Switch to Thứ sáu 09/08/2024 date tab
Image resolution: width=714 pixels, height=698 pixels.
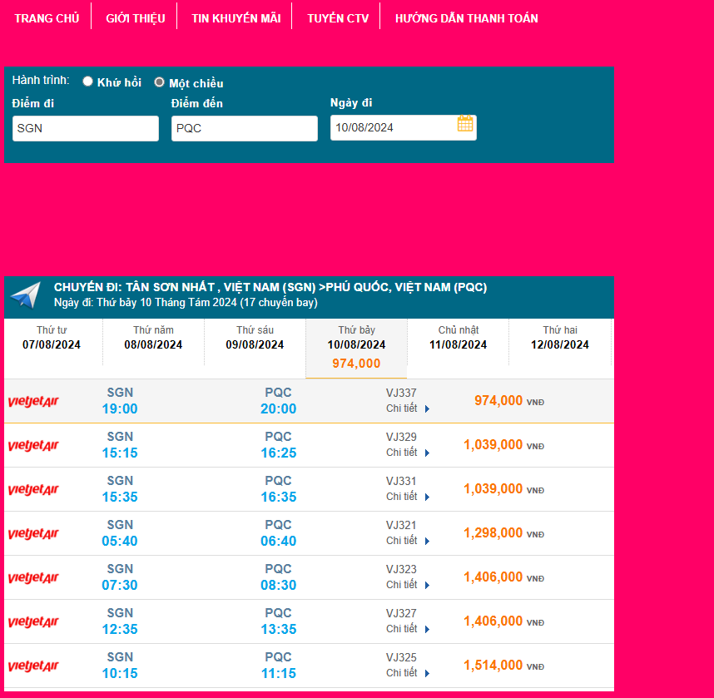(255, 338)
